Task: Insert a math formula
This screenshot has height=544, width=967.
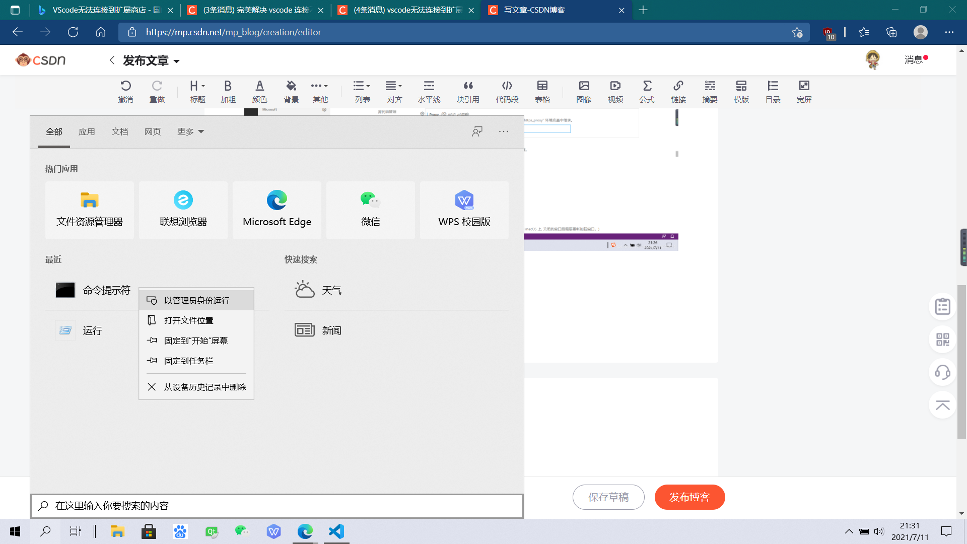Action: coord(647,91)
